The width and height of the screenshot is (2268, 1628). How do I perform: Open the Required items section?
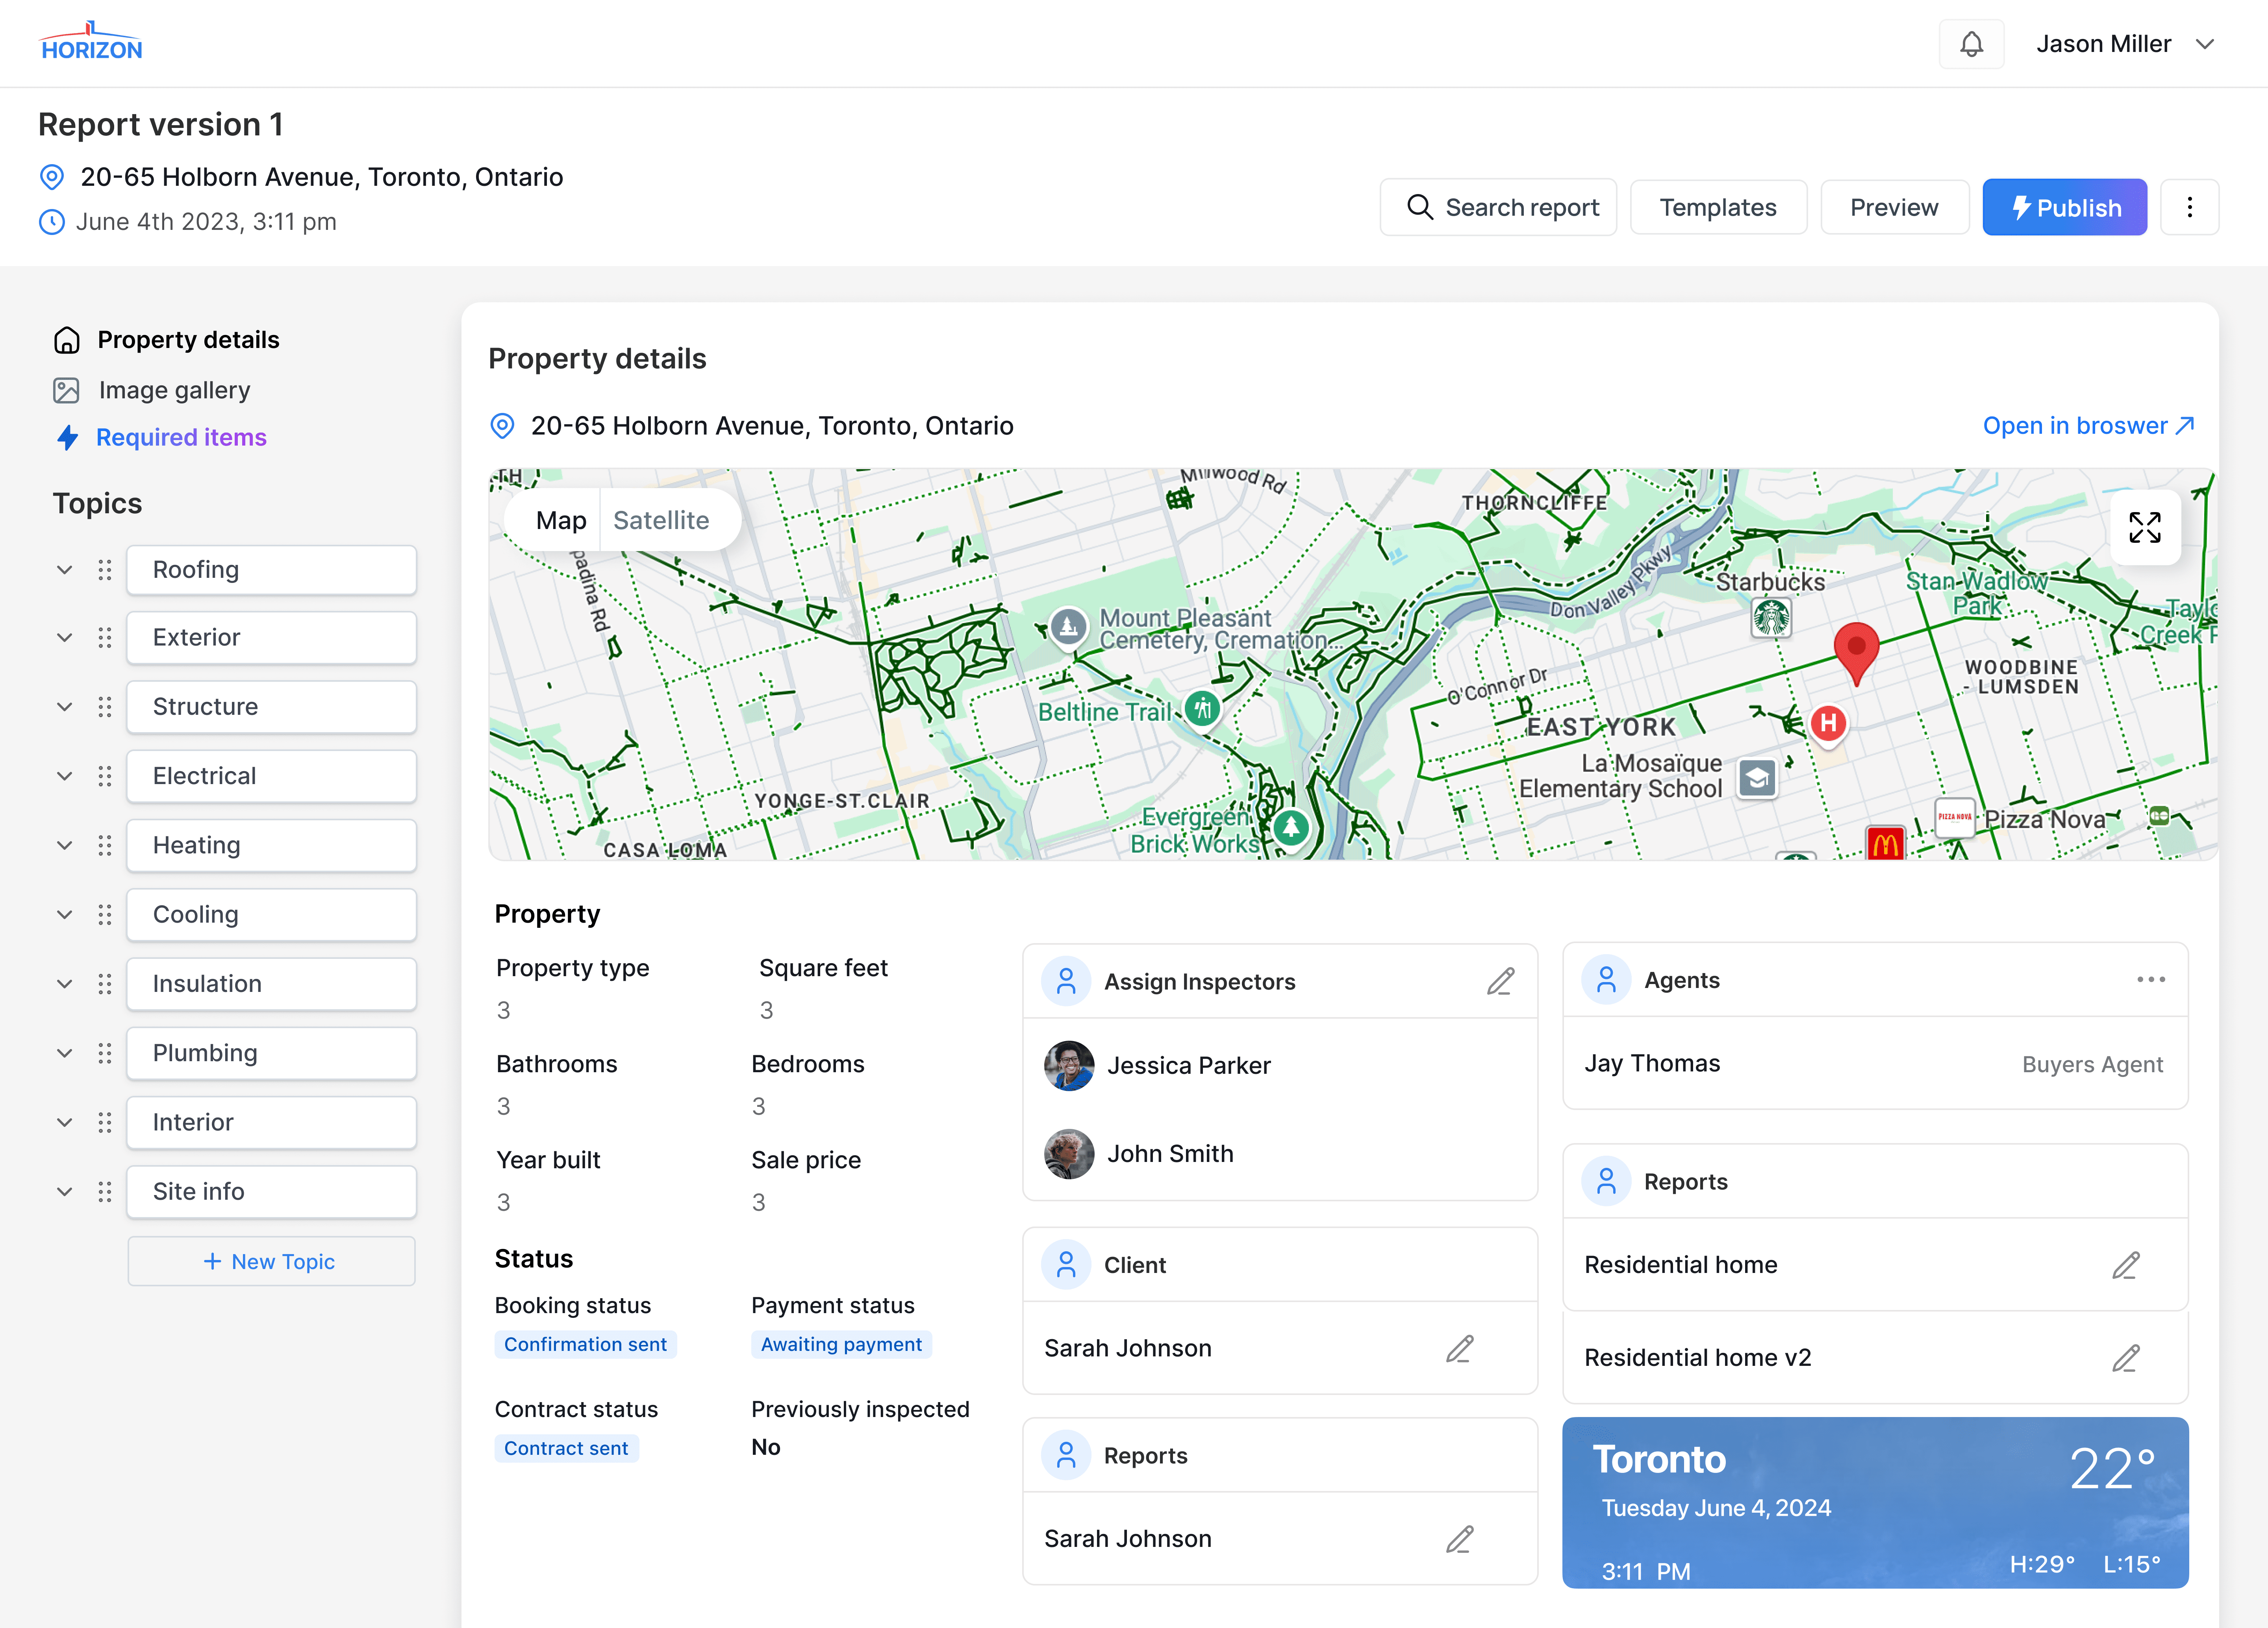[x=161, y=438]
